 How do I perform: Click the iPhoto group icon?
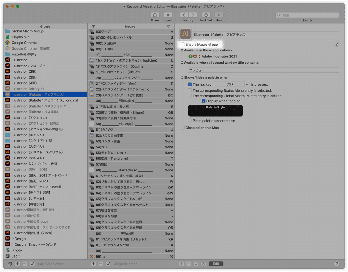coord(7,250)
